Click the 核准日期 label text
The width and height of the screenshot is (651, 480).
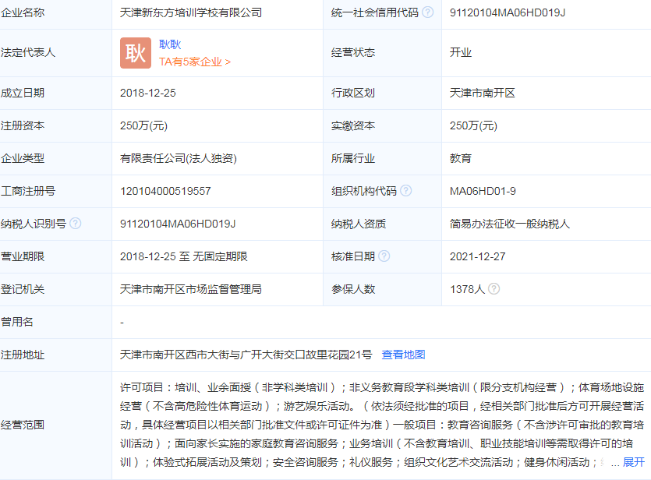[x=353, y=256]
